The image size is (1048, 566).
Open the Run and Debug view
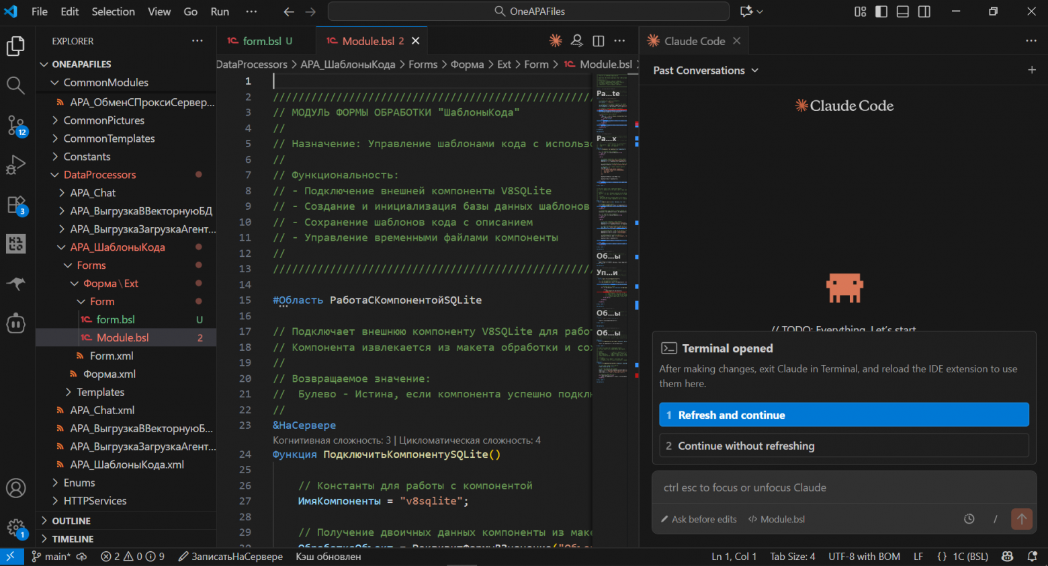tap(16, 165)
